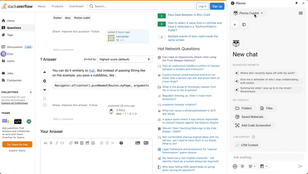Screen dimensions: 308x174
Task: Open OverflowAI in the top bar
Action: coord(76,6)
